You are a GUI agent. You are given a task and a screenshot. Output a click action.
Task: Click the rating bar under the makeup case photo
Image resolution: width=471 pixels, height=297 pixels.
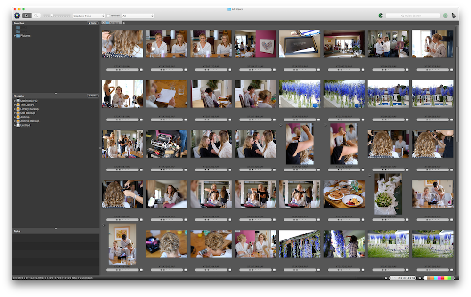click(x=167, y=170)
